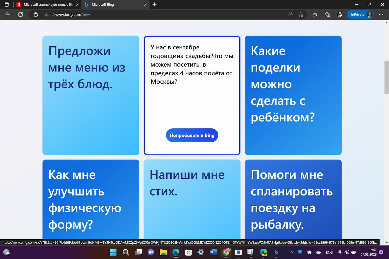The width and height of the screenshot is (389, 259).
Task: Open the Windows Start menu
Action: pyautogui.click(x=113, y=252)
